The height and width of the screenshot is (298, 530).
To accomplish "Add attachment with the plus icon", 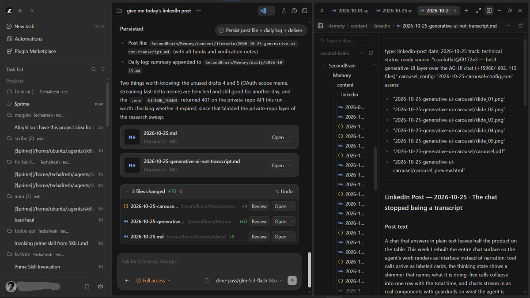I will pos(127,280).
